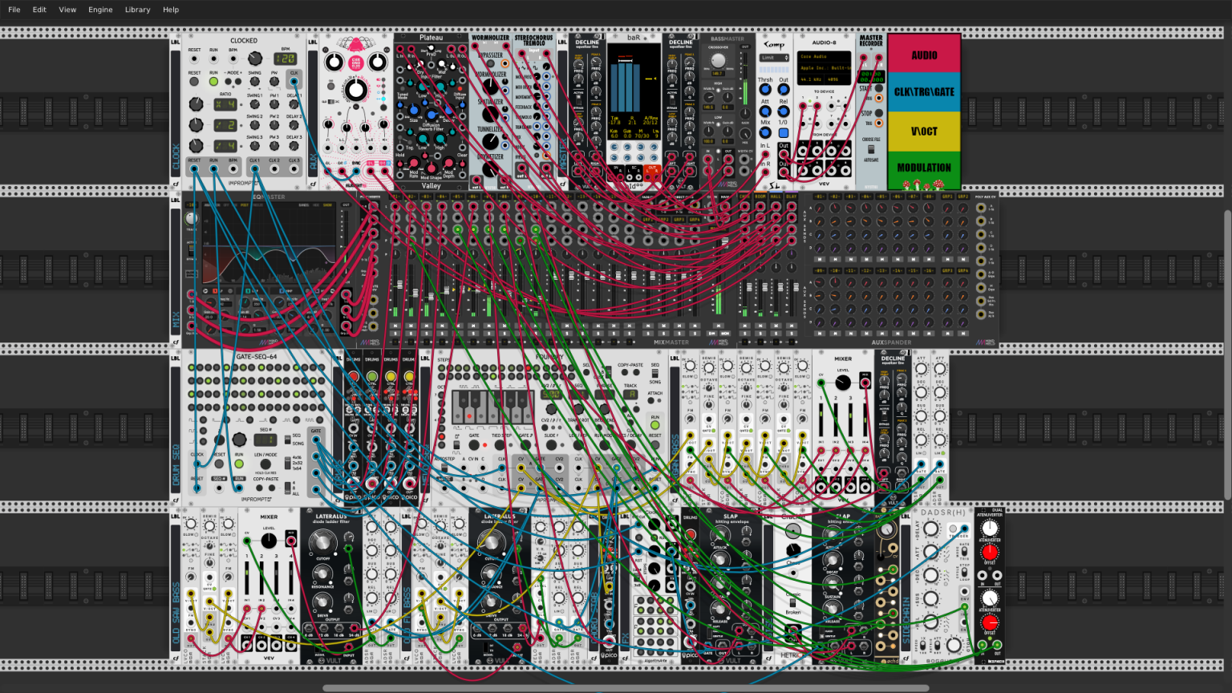This screenshot has width=1232, height=693.
Task: Flip the Choose File switch on Master Recorder
Action: tap(871, 149)
